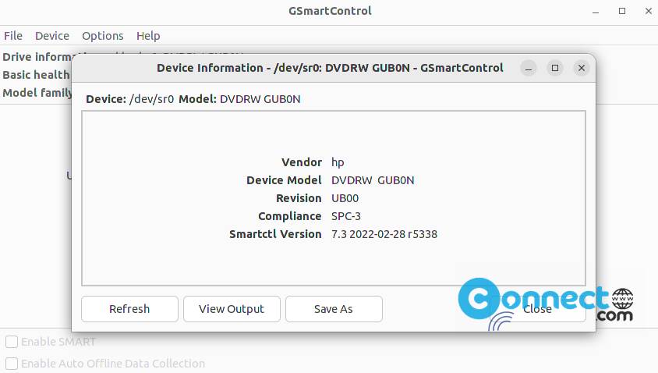Maximize the main GSmartControl window
Viewport: 658px width, 373px height.
pos(622,12)
